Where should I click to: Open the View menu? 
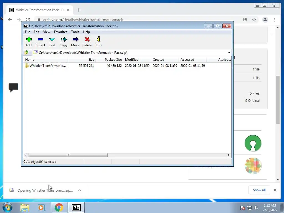(x=47, y=32)
